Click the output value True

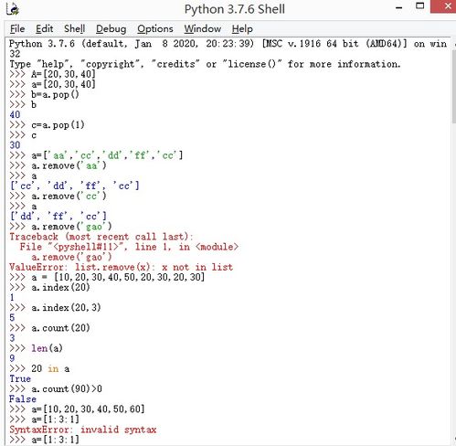coord(20,379)
